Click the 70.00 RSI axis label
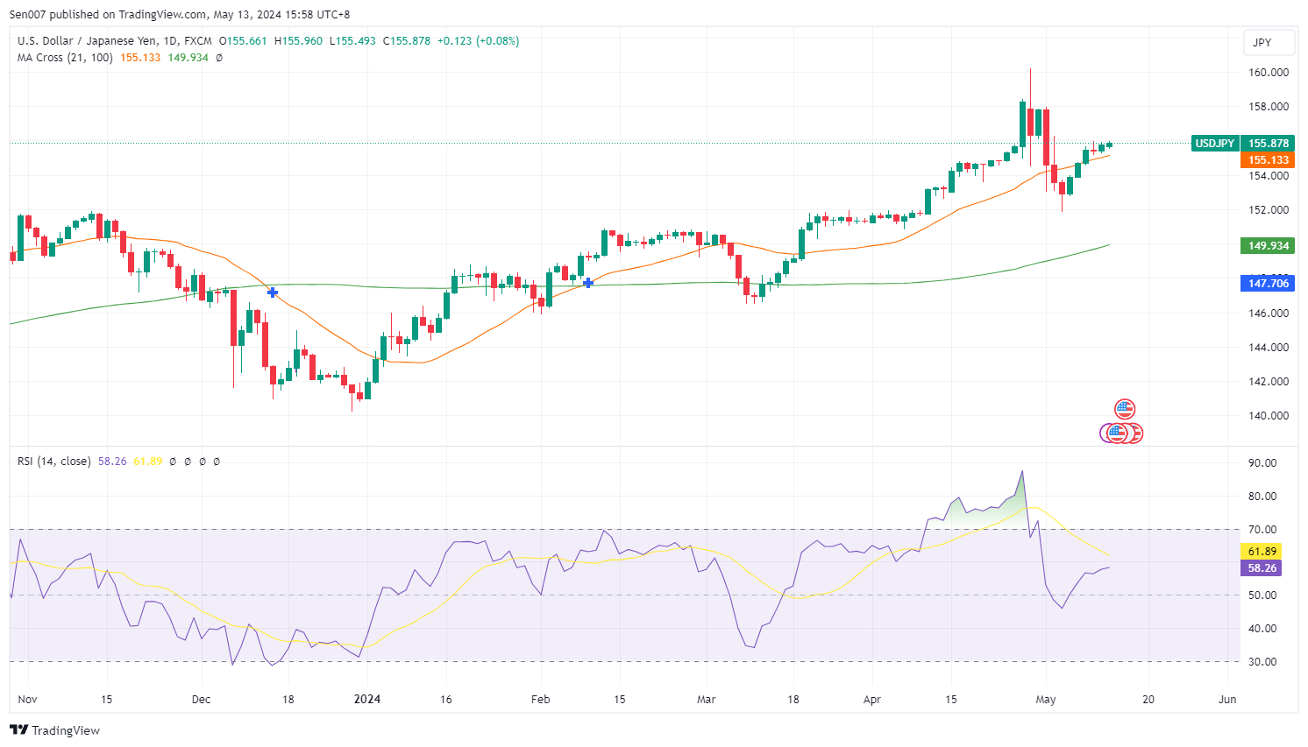 (1262, 530)
